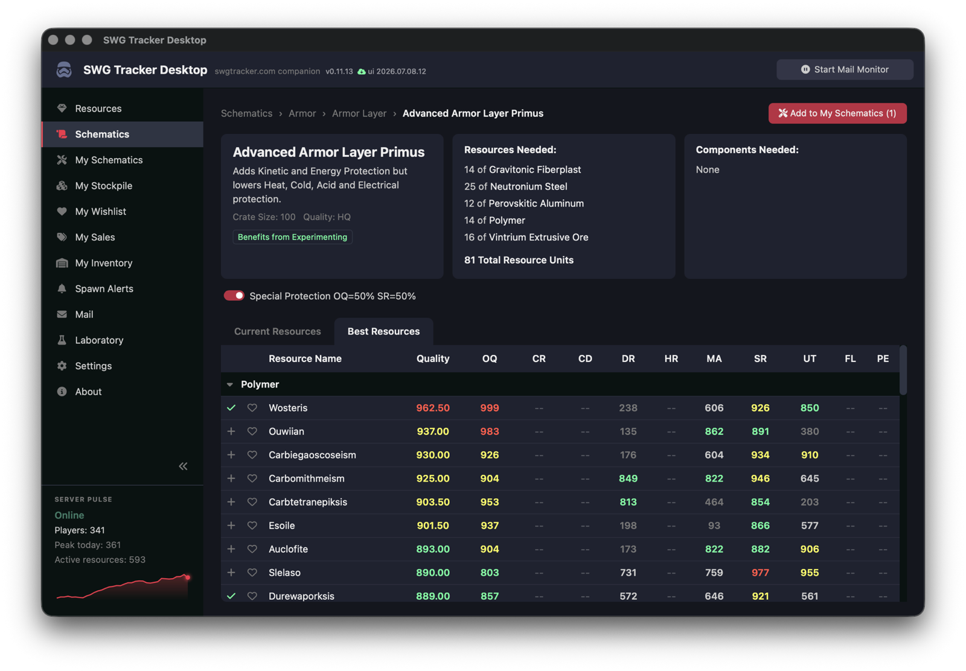This screenshot has height=671, width=966.
Task: Click the Schematics sidebar icon
Action: coord(62,134)
